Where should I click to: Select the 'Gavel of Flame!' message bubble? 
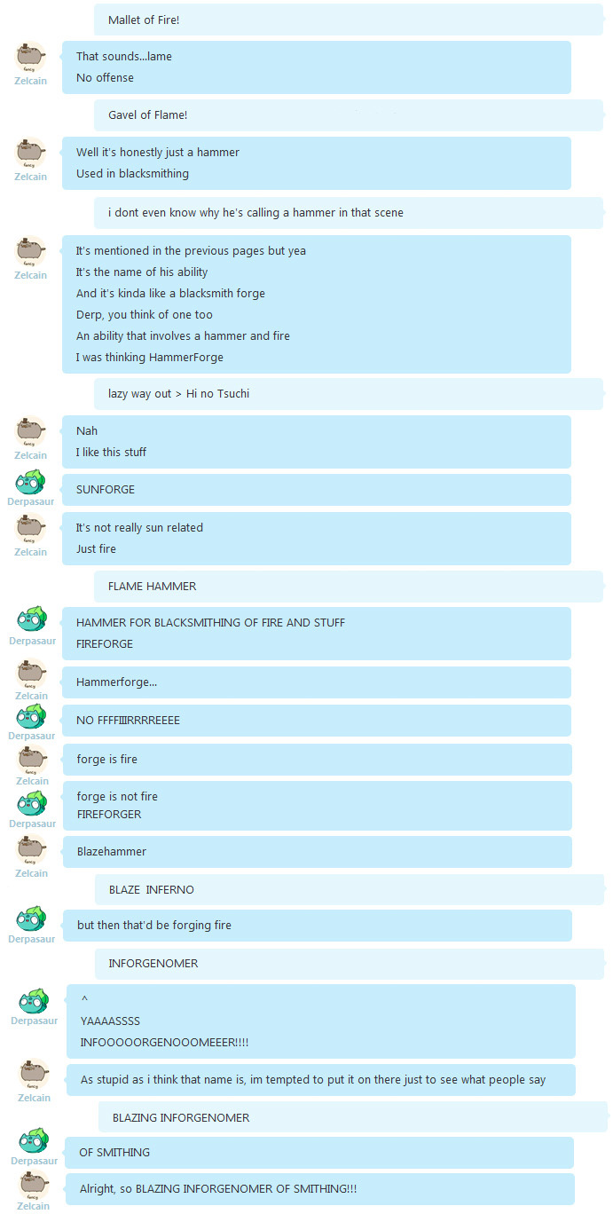pyautogui.click(x=349, y=115)
